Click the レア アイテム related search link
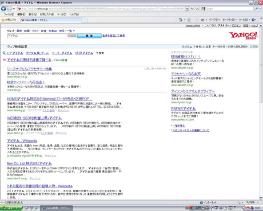 click(x=15, y=53)
